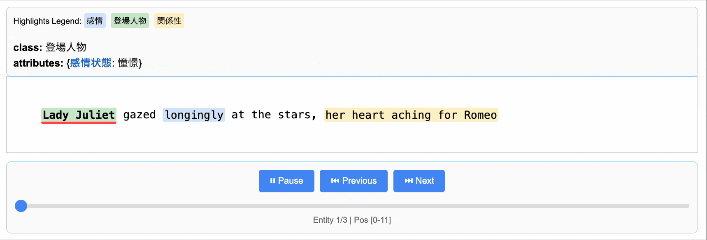Select the 感情 legend chip
Image resolution: width=707 pixels, height=240 pixels.
pos(95,21)
